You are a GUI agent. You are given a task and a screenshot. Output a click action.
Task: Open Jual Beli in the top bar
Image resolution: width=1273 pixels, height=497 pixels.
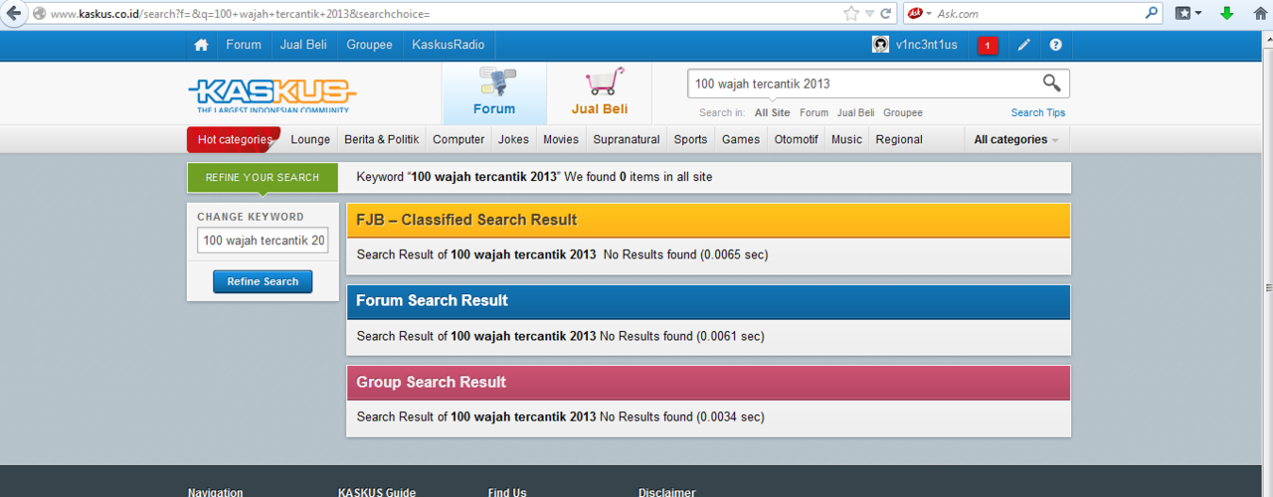pyautogui.click(x=303, y=45)
